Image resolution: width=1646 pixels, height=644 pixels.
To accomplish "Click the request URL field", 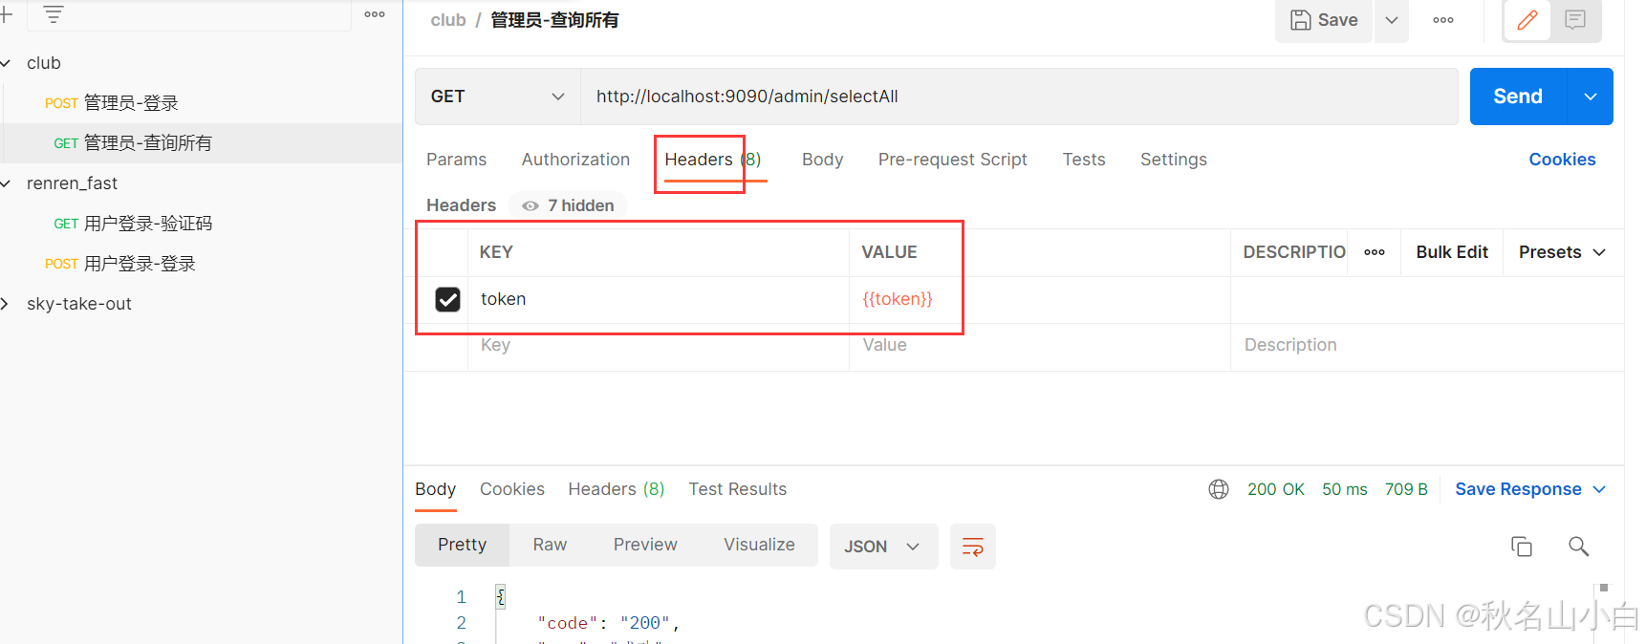I will click(1019, 97).
